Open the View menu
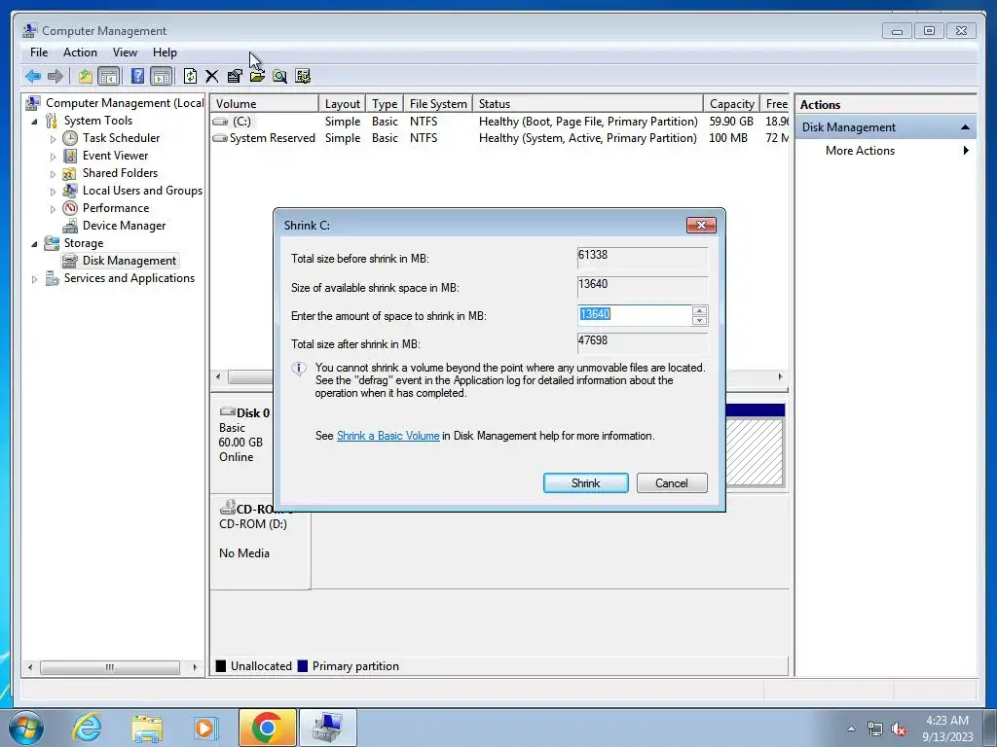Image resolution: width=997 pixels, height=747 pixels. pyautogui.click(x=125, y=53)
